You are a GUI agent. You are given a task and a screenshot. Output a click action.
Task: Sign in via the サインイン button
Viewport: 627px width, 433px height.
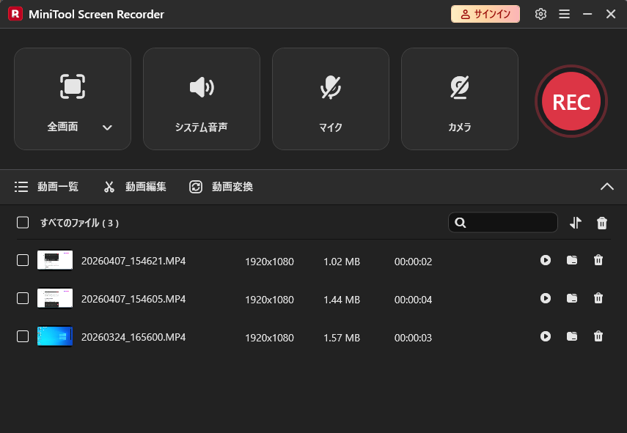485,13
